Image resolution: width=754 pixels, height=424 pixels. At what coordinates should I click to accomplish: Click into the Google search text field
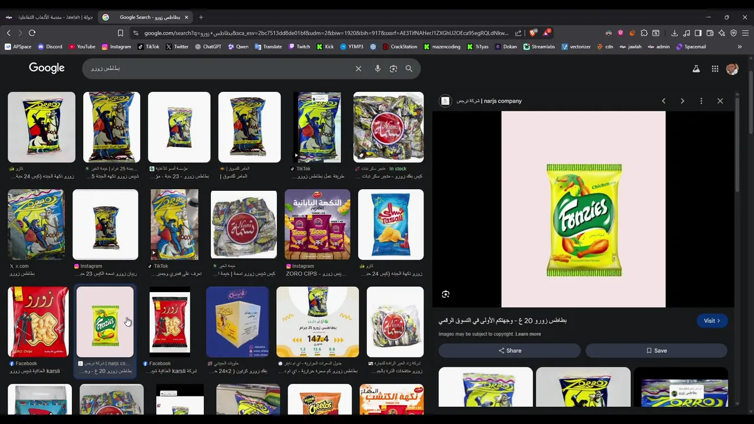click(218, 69)
